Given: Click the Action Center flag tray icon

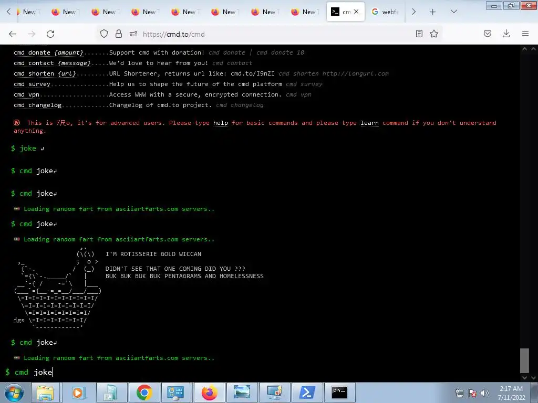Looking at the screenshot, I should point(472,393).
